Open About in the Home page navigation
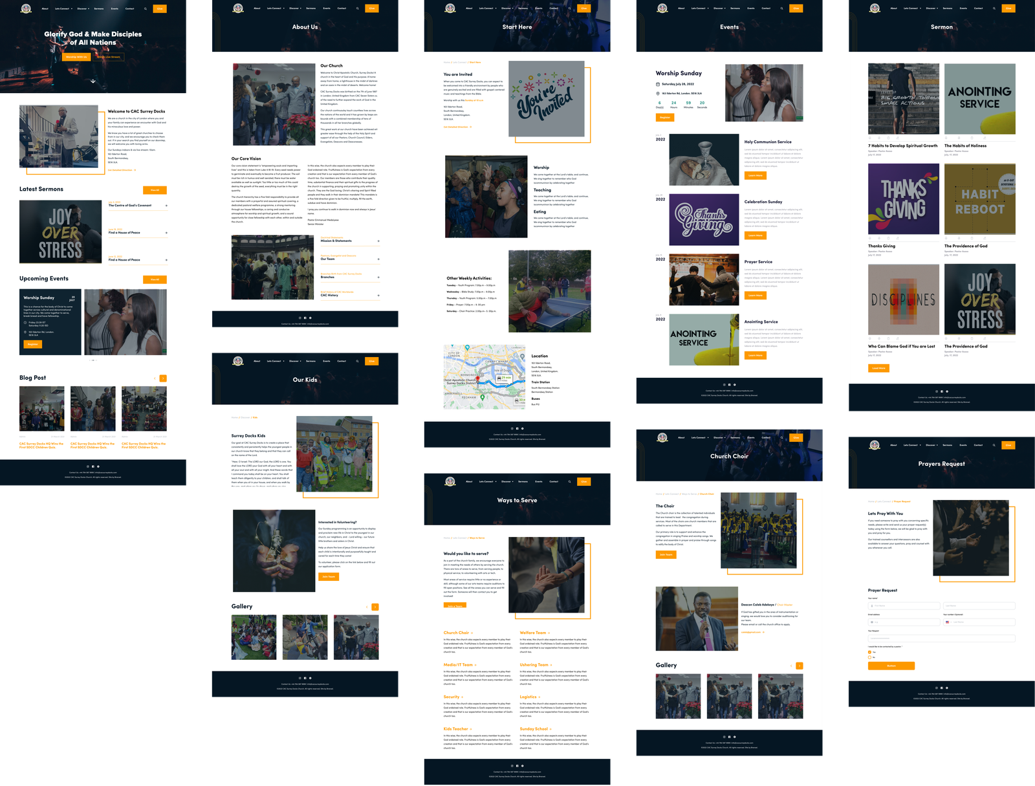This screenshot has width=1035, height=786. [45, 9]
